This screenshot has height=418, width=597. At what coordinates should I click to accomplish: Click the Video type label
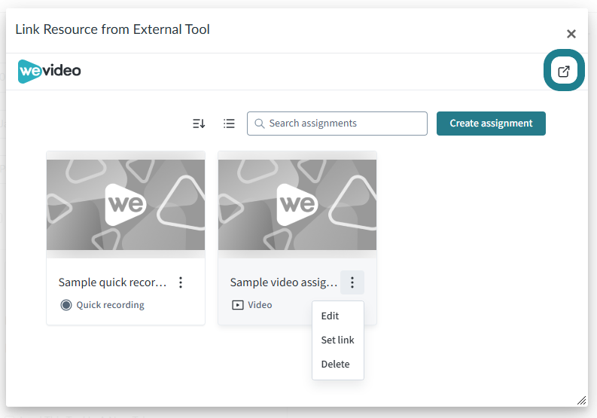pos(260,305)
